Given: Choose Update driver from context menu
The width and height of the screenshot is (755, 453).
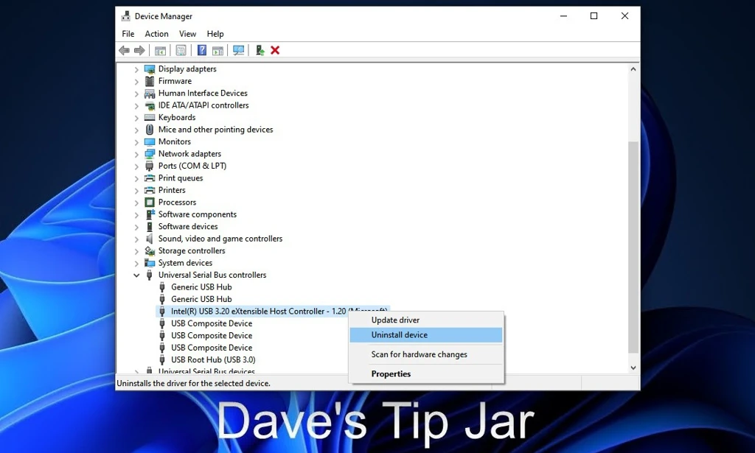Looking at the screenshot, I should 426,320.
